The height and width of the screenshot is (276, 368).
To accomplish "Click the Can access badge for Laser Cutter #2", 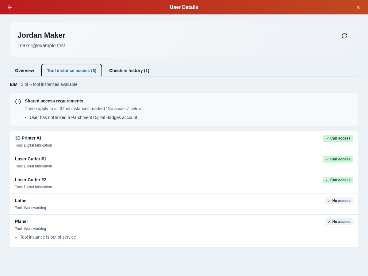I will pyautogui.click(x=338, y=180).
